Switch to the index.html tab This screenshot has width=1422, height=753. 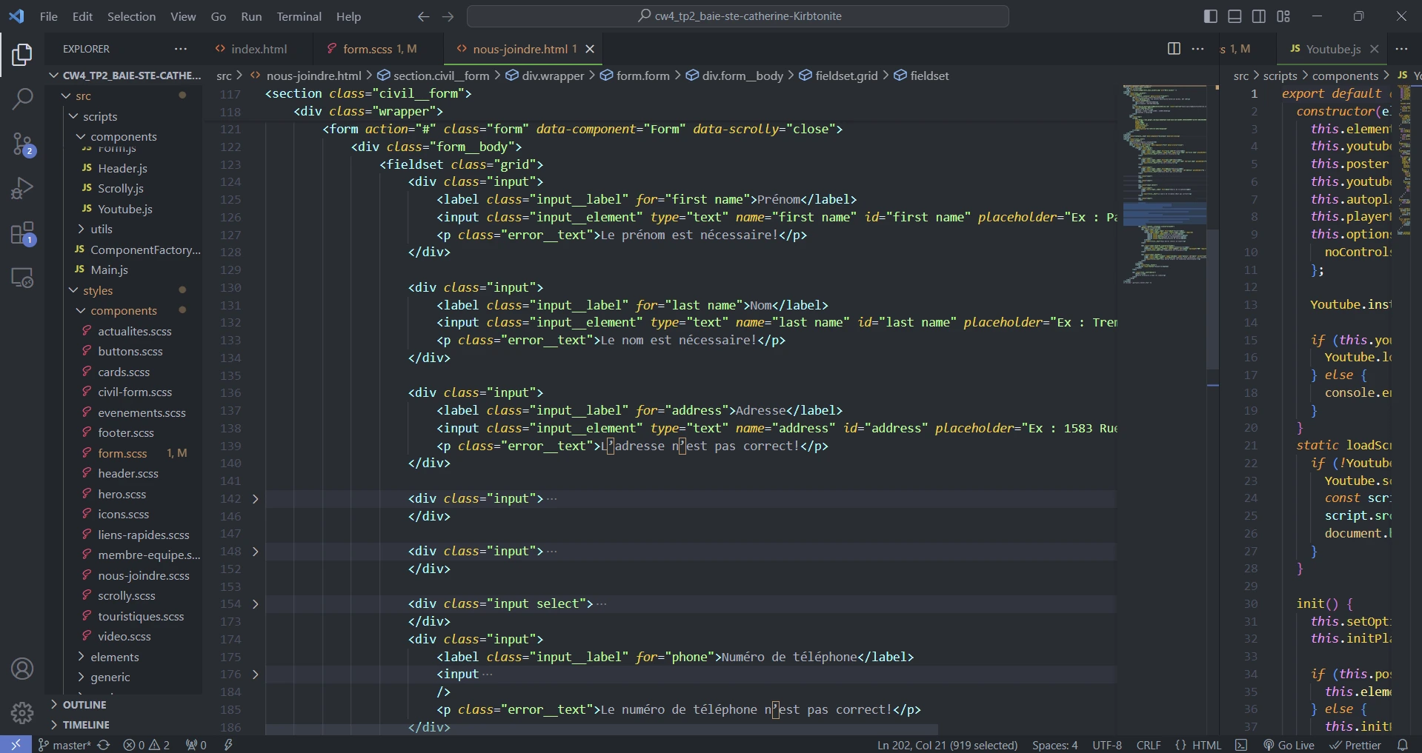coord(259,49)
